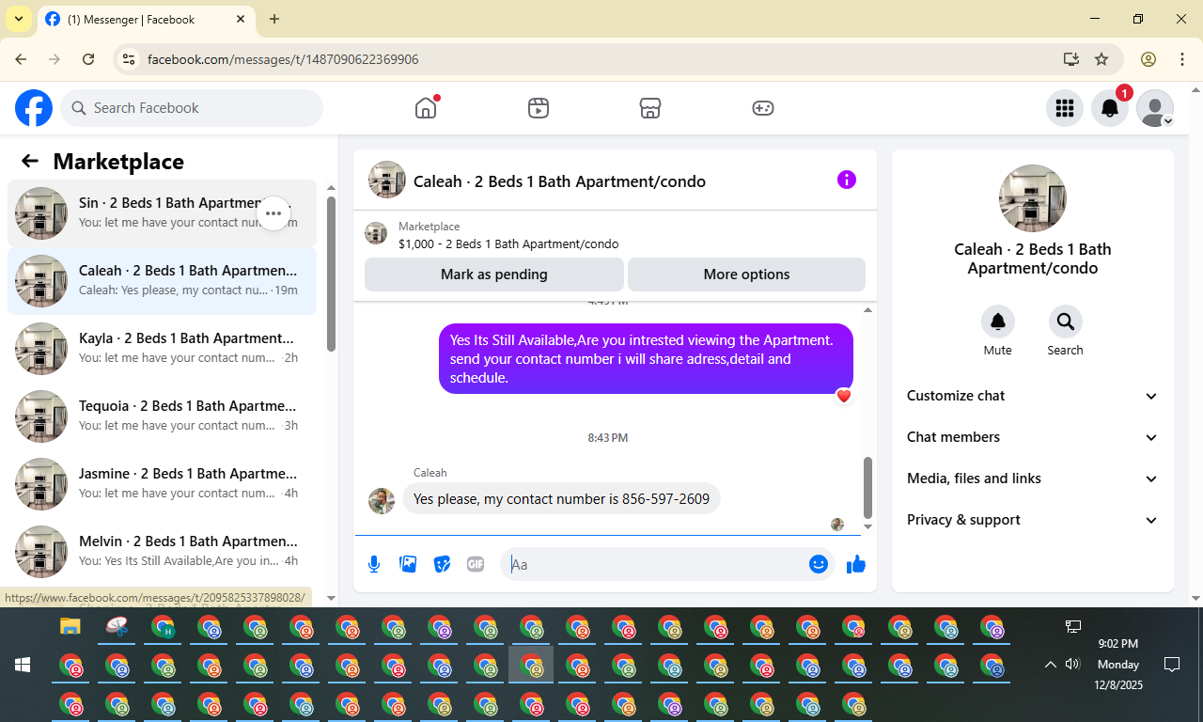Open the Chrome three-dot menu
The image size is (1203, 722).
1182,59
